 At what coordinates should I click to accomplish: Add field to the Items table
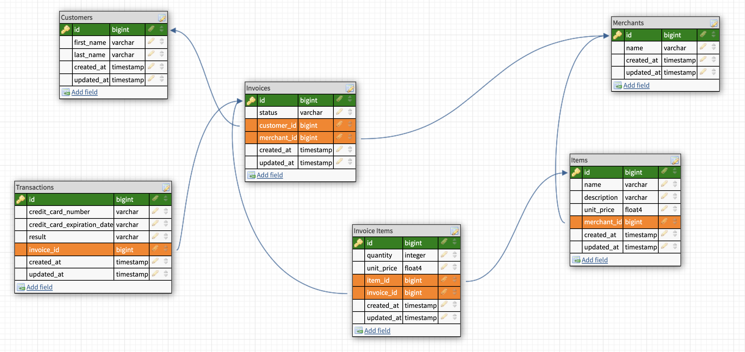tap(594, 260)
